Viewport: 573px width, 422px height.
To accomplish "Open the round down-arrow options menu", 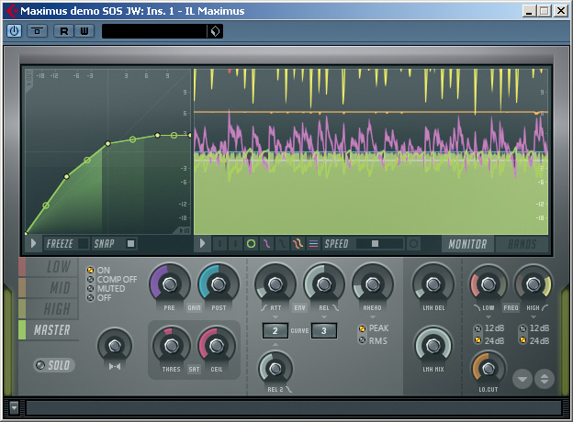I will click(522, 379).
